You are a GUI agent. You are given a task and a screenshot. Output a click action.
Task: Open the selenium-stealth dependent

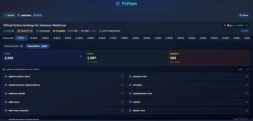pyautogui.click(x=64, y=94)
